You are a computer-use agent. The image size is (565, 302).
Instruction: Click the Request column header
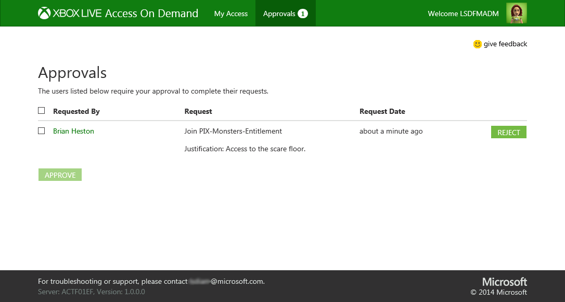point(198,112)
